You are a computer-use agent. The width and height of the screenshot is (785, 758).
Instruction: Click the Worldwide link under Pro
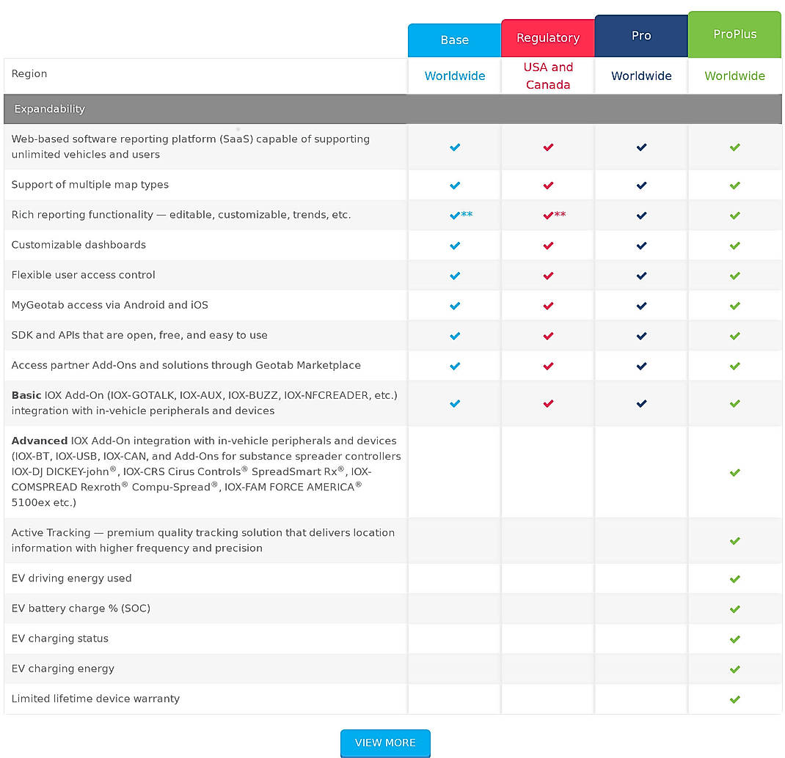[x=640, y=76]
